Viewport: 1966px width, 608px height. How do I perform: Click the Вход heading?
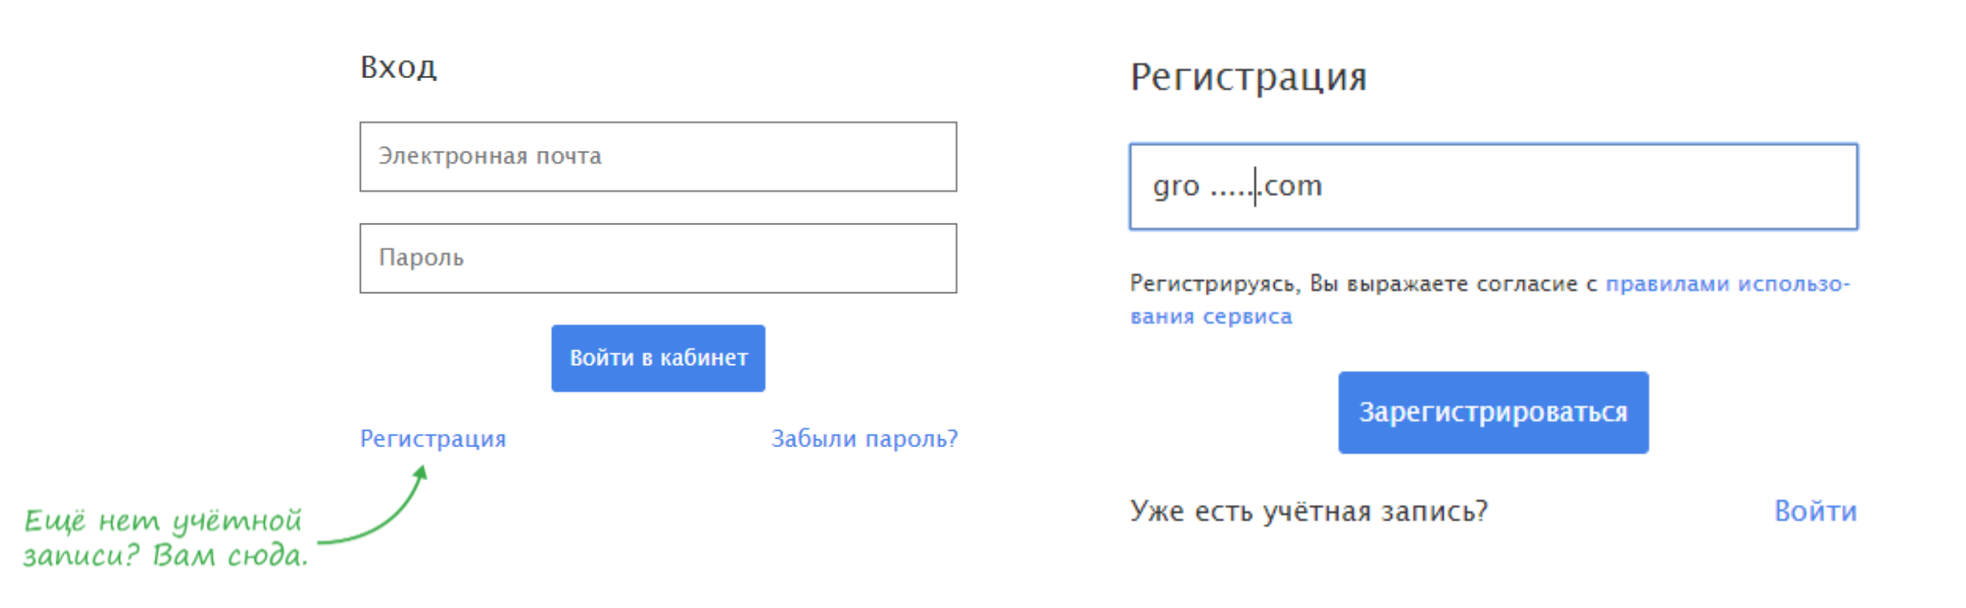(x=399, y=67)
